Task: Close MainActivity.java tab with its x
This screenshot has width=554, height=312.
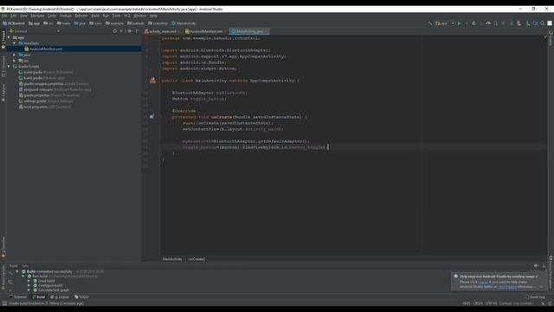Action: (267, 31)
